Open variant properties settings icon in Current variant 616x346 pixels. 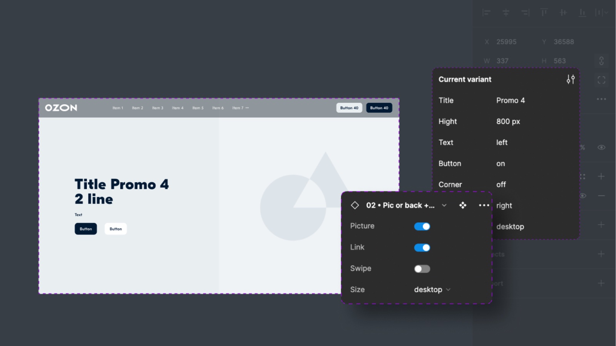(x=571, y=79)
